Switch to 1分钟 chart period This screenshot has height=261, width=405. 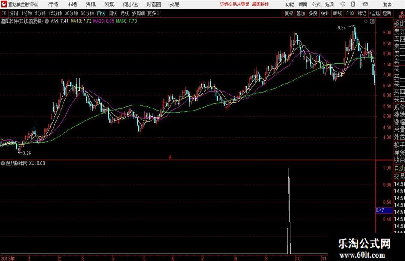click(x=27, y=13)
